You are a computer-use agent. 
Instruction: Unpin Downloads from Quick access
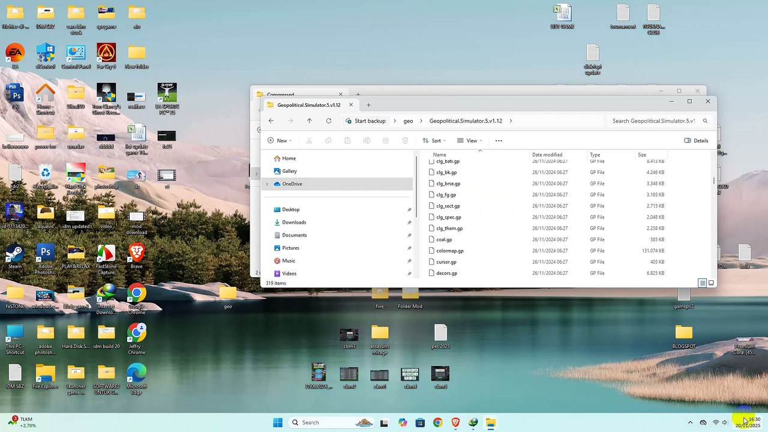click(409, 223)
